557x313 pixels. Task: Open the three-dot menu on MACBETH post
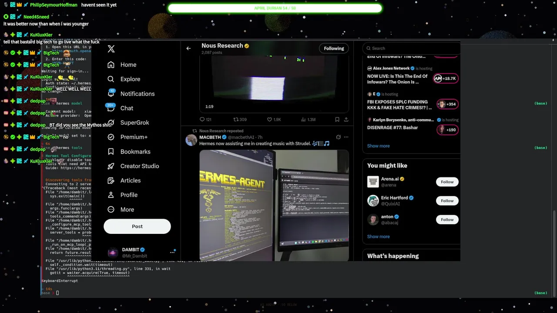(x=346, y=137)
